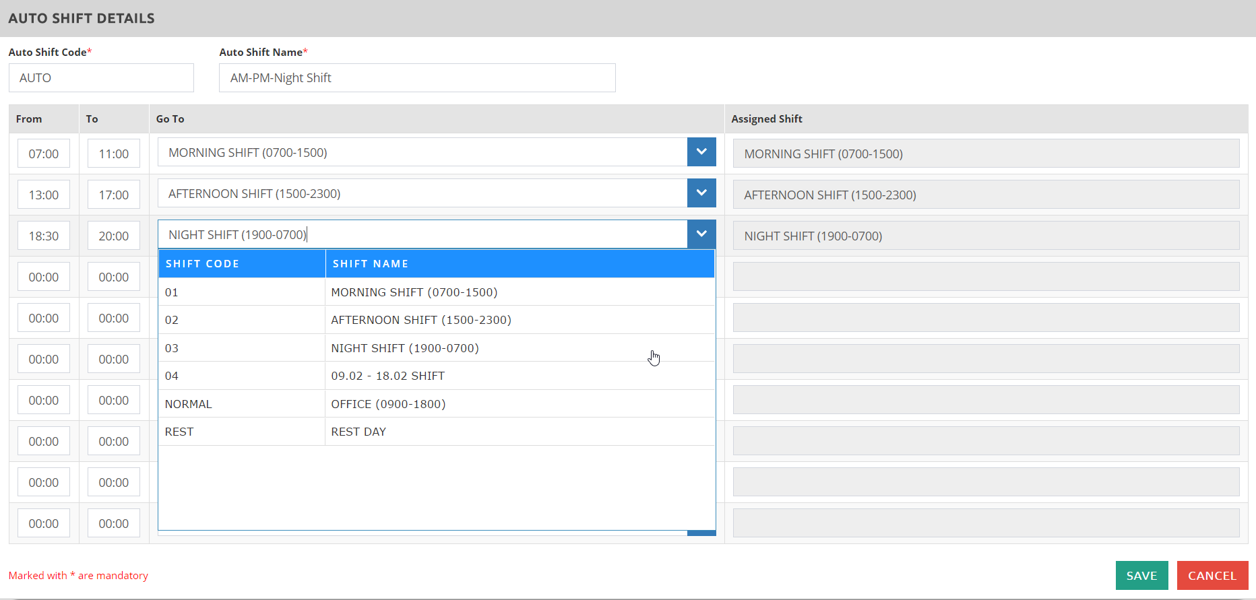Screen dimensions: 1256x600
Task: Click the Auto Shift Name field
Action: [416, 78]
